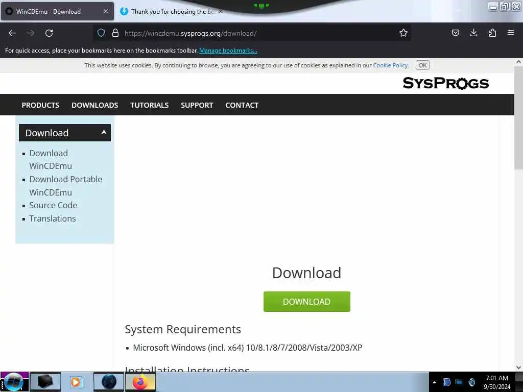Open the Translations sidebar link
Screen dimensions: 523x392
(x=53, y=218)
